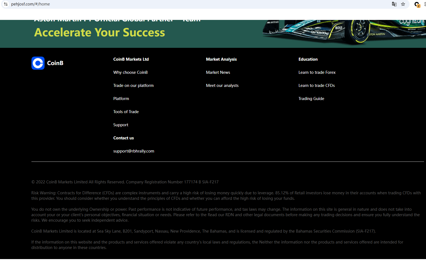426x264 pixels.
Task: Open the browser extension icon with badge
Action: click(x=417, y=4)
